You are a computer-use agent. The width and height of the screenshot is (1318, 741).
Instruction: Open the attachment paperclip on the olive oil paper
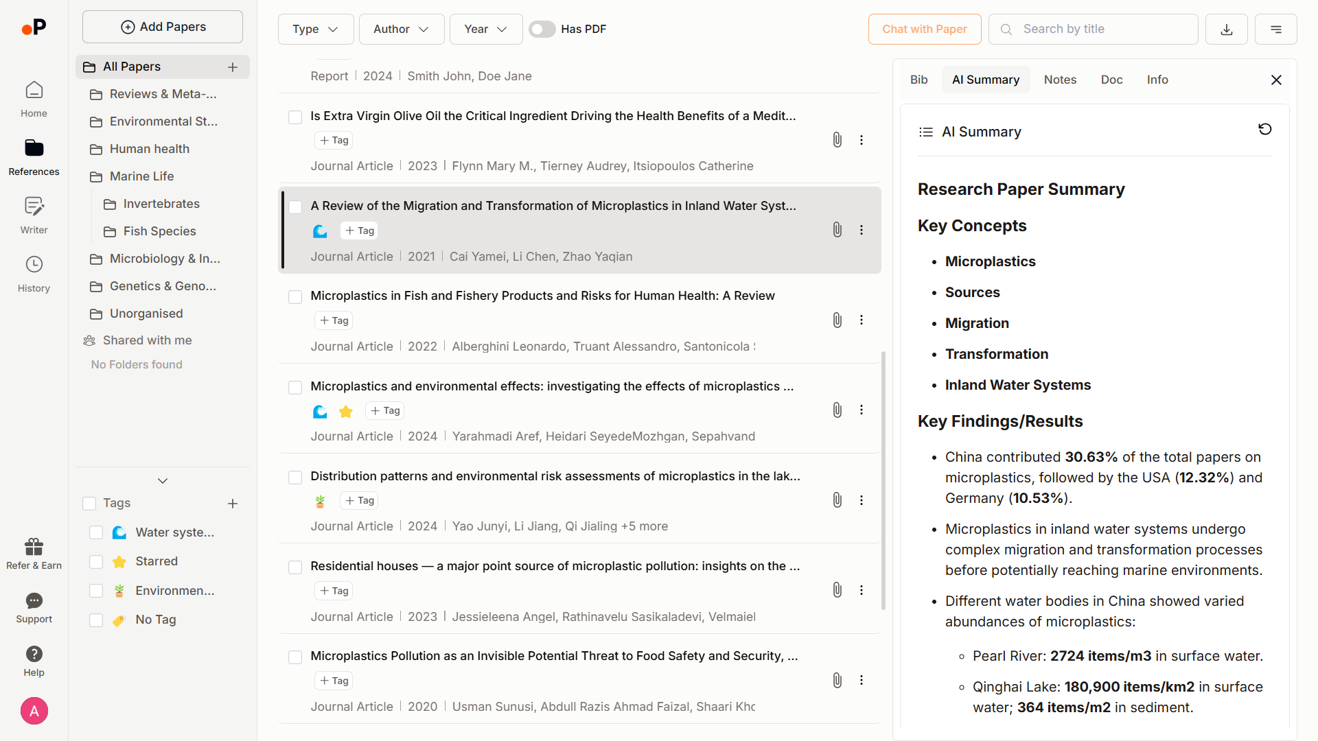[837, 139]
